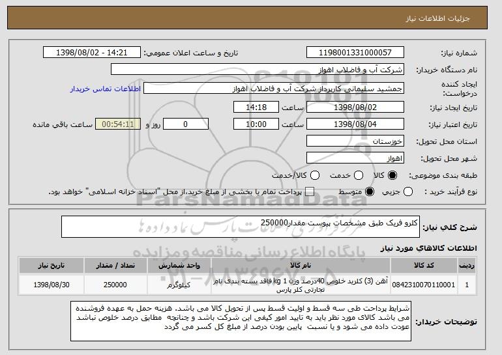Click the نام کالا column header
This screenshot has height=355, width=502.
click(301, 266)
